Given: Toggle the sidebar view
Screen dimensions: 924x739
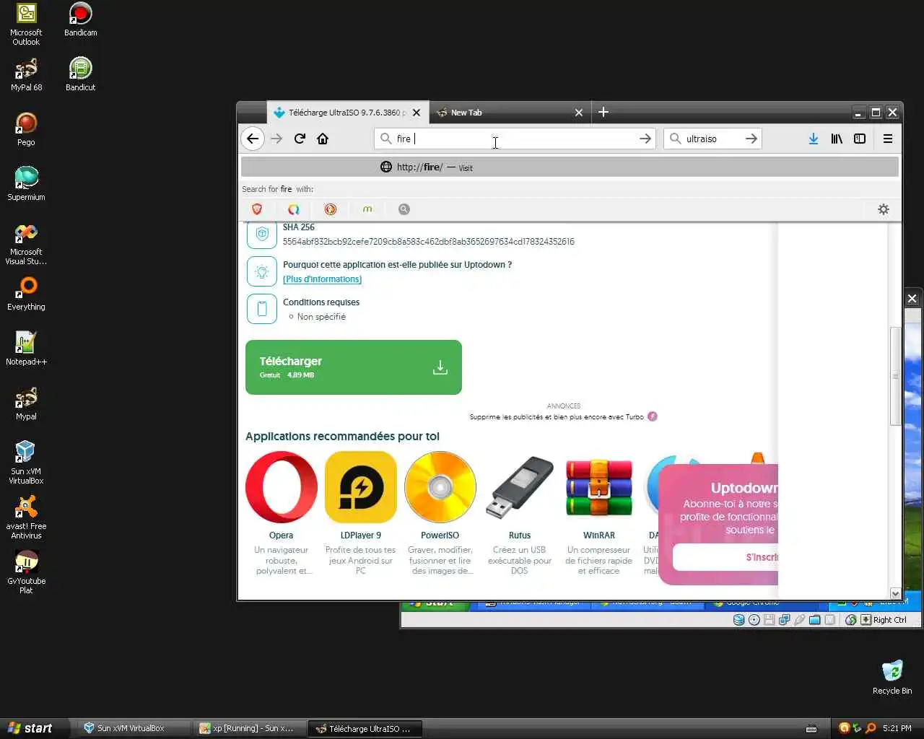Looking at the screenshot, I should pos(860,139).
